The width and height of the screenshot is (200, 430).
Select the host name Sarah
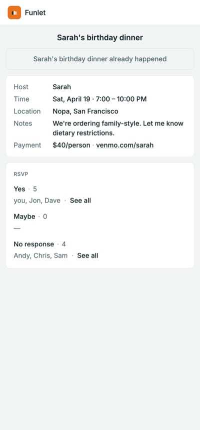(61, 87)
